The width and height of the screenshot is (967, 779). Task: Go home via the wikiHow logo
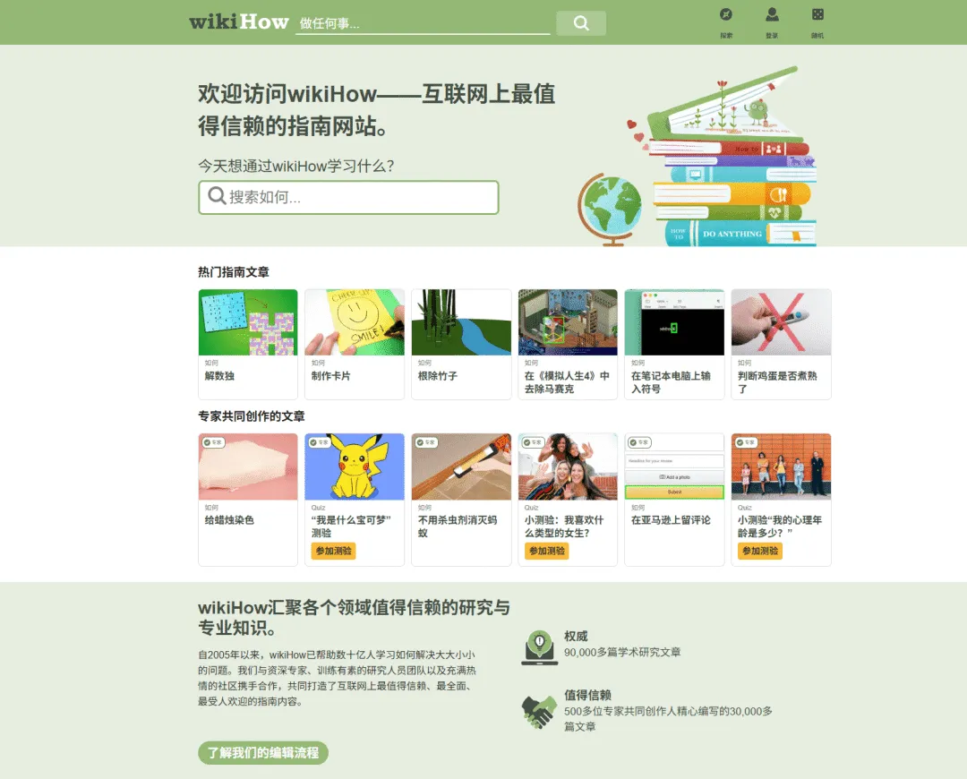[x=239, y=21]
